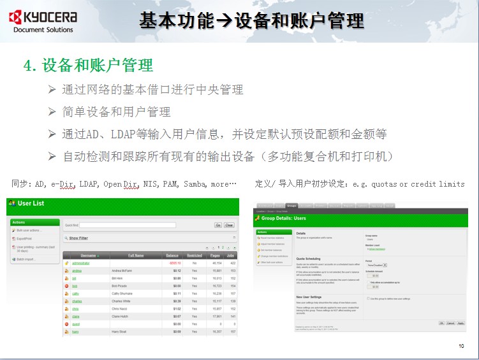This screenshot has width=479, height=360.
Task: Enable 'Only allow accumulation up to' checkbox
Action: point(367,282)
